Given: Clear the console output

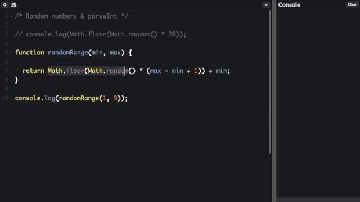Looking at the screenshot, I should (x=352, y=4).
